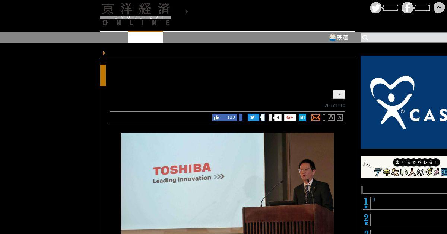This screenshot has width=447, height=234.
Task: Bookmark with Hatena B! button
Action: [x=302, y=117]
